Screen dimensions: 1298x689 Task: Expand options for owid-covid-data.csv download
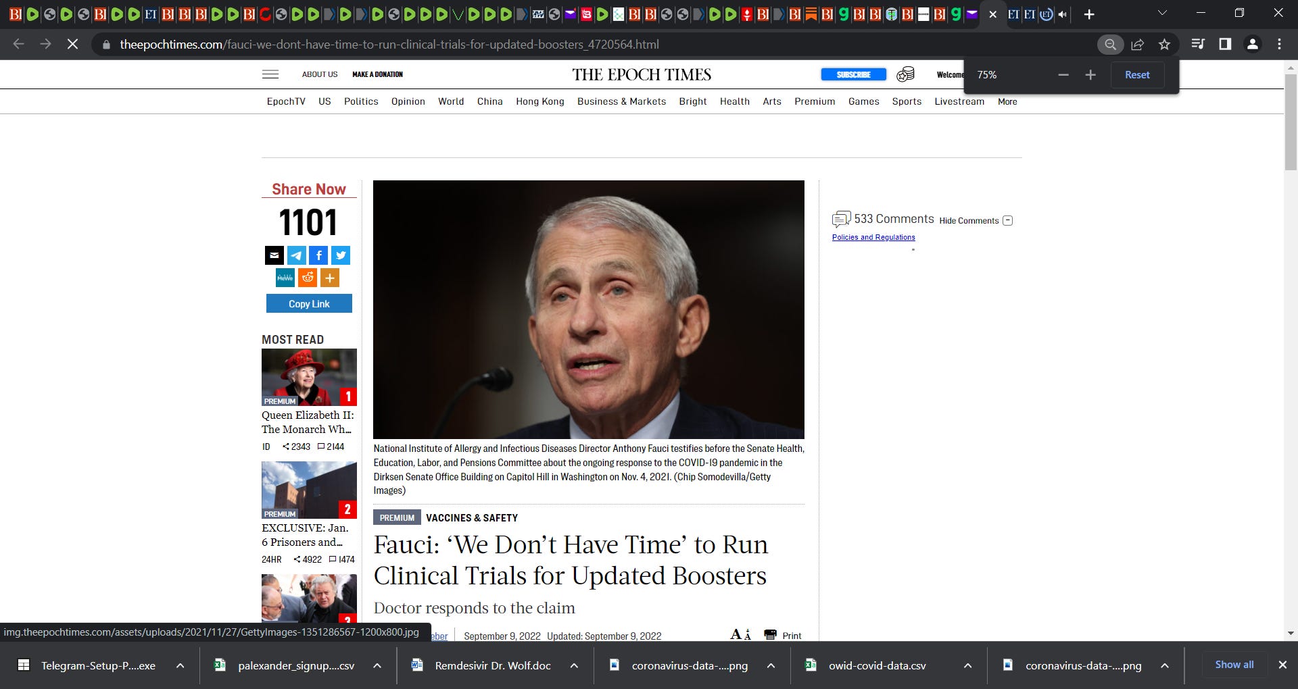pyautogui.click(x=967, y=665)
